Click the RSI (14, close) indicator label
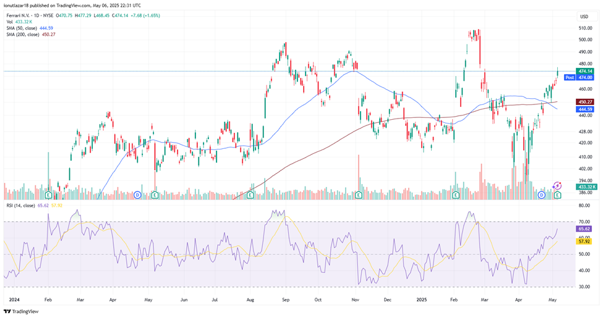Image resolution: width=603 pixels, height=318 pixels. [23, 206]
